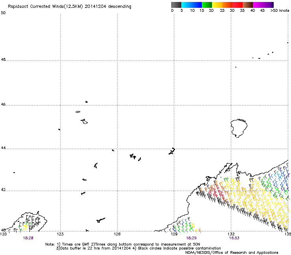Click the latitude label '42'
Image resolution: width=291 pixels, height=255 pixels.
point(3,190)
